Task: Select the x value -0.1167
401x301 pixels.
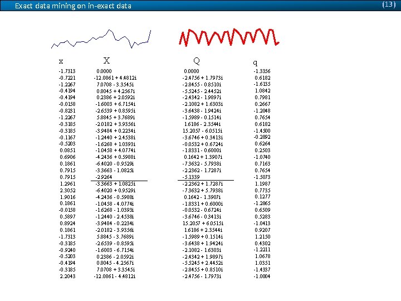Action: pos(67,138)
